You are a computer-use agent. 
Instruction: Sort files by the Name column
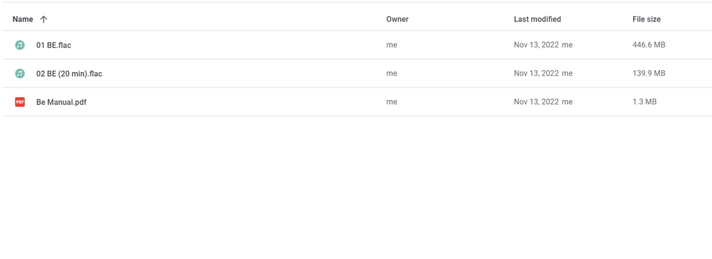[x=23, y=19]
